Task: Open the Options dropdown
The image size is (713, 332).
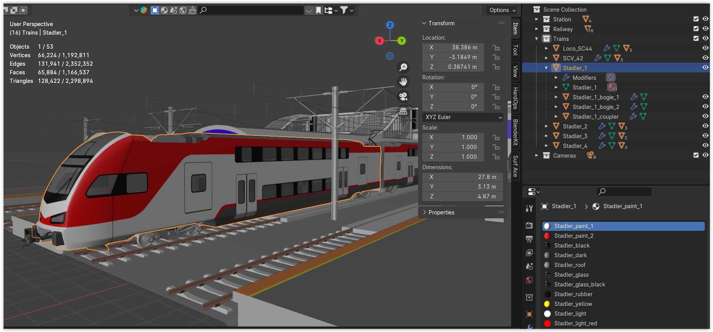Action: click(x=502, y=10)
